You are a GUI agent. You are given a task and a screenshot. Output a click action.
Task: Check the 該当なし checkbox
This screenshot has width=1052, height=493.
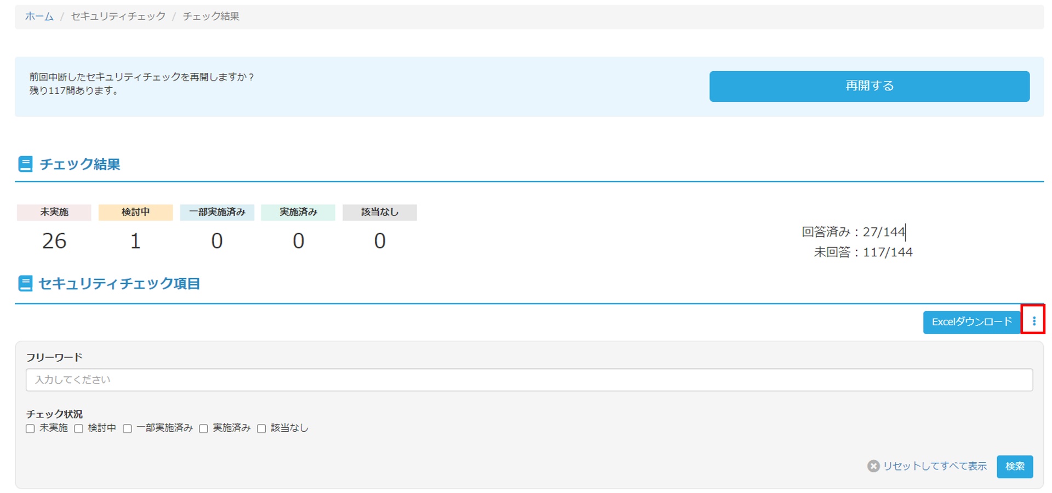click(261, 429)
